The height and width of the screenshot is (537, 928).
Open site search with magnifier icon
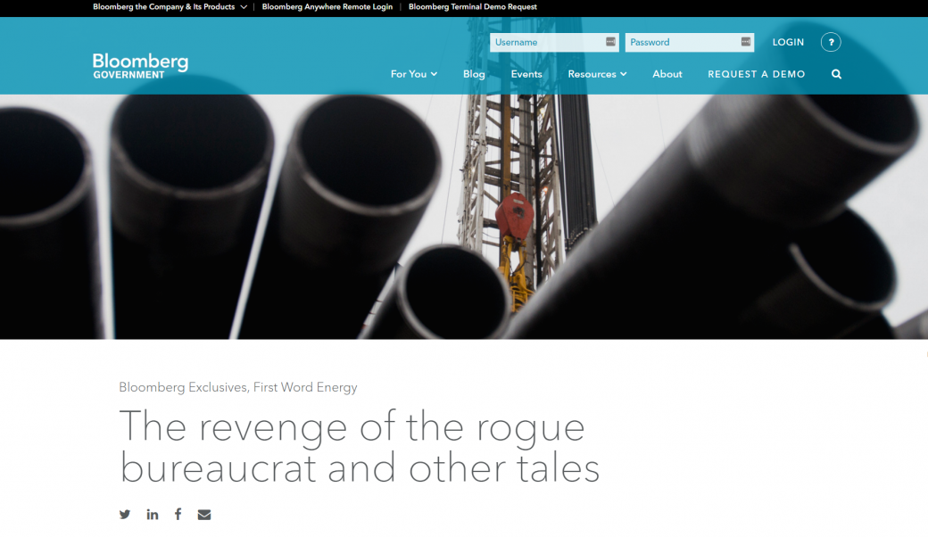[836, 74]
